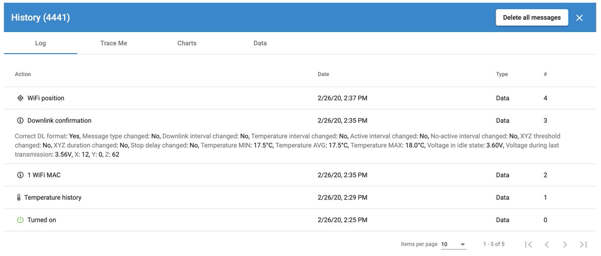Click the History (4441) title
This screenshot has width=601, height=256.
coord(41,18)
